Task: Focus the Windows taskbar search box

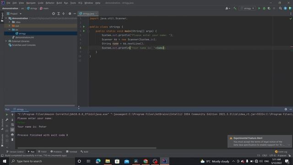Action: pos(42,161)
